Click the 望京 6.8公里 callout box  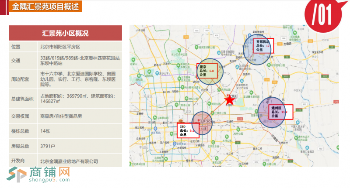[207, 71]
